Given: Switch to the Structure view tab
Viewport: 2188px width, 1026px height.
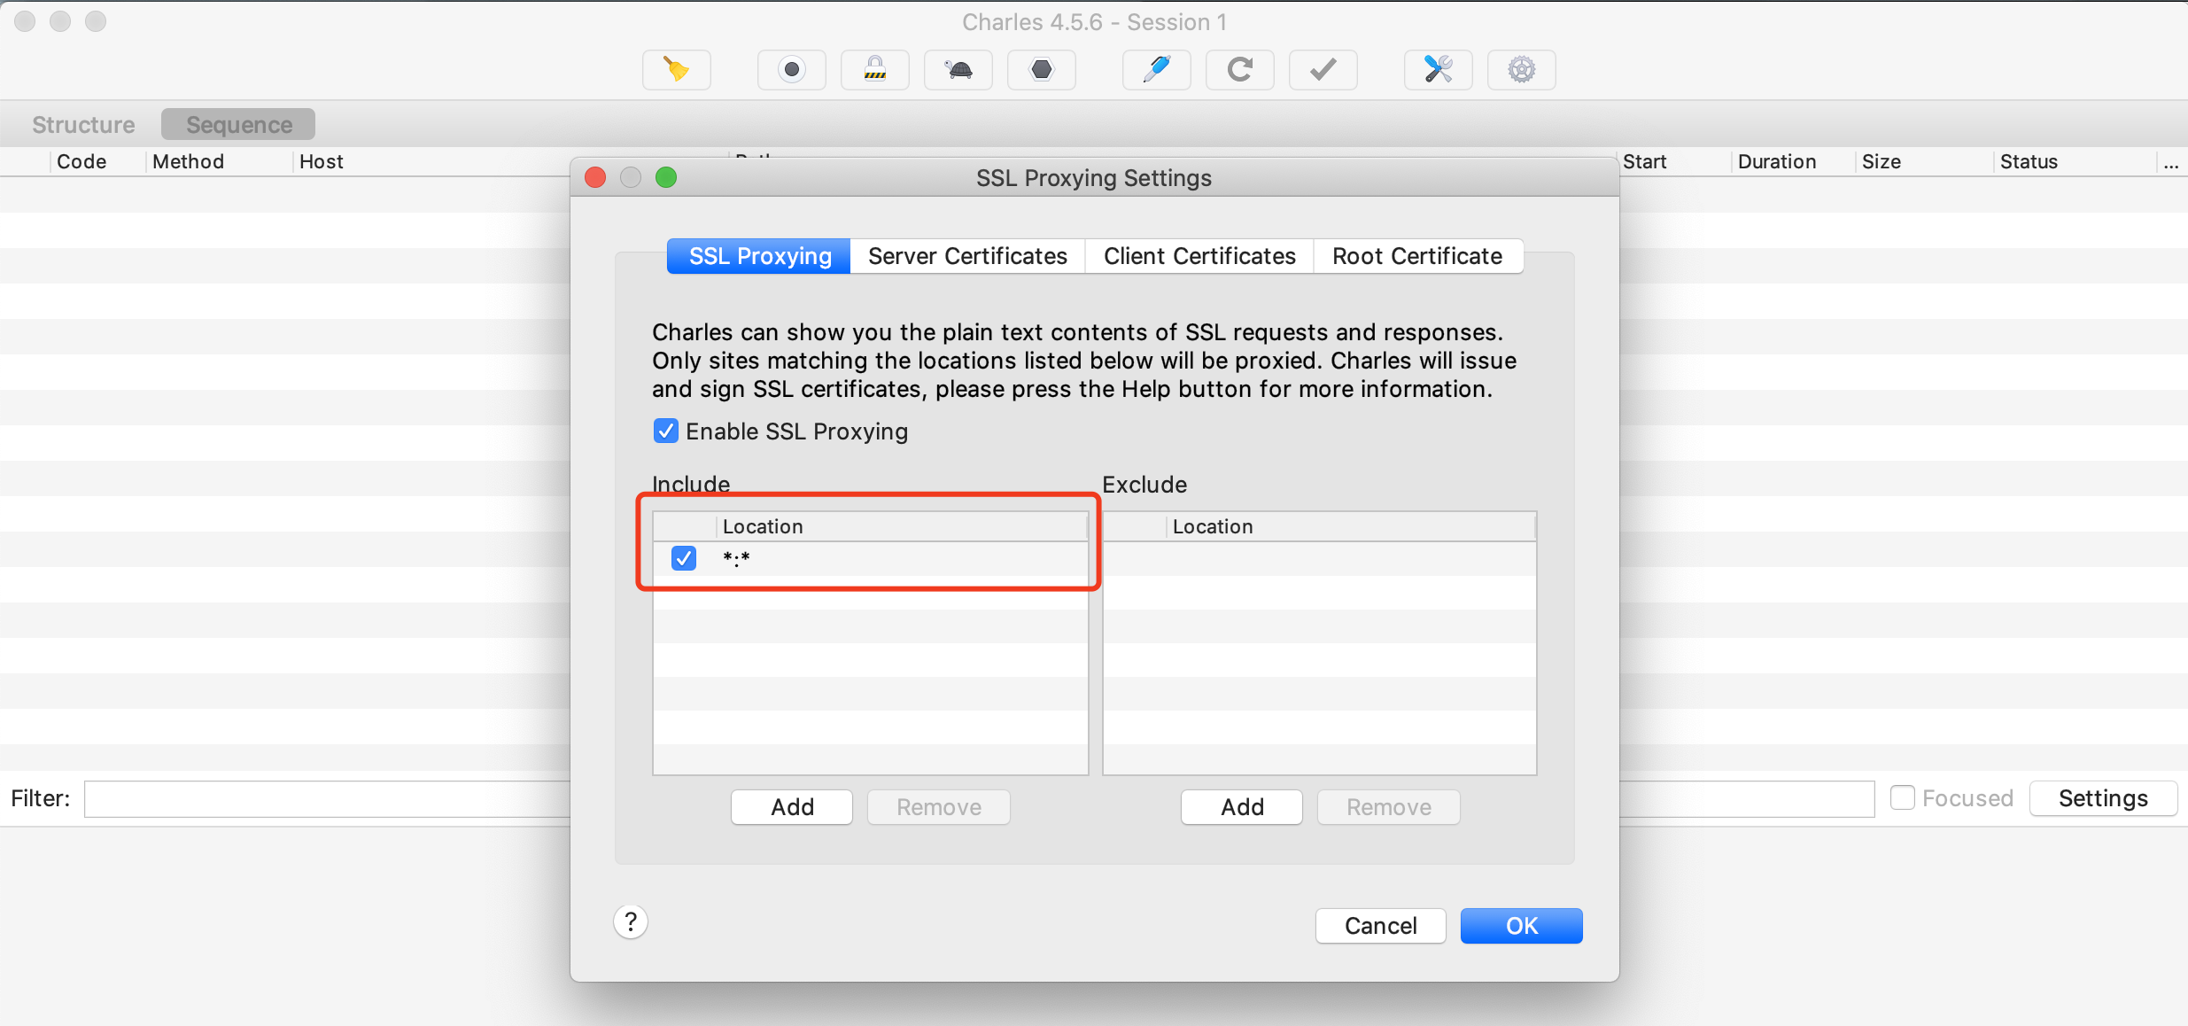Looking at the screenshot, I should [83, 125].
